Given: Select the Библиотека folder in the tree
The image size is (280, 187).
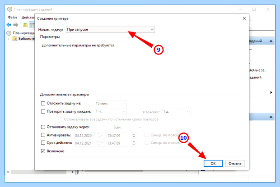Looking at the screenshot, I should (x=23, y=39).
